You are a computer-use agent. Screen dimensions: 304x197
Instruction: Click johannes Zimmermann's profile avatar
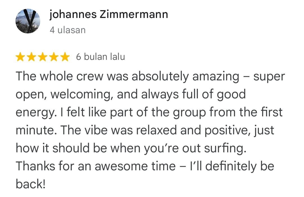pos(28,21)
